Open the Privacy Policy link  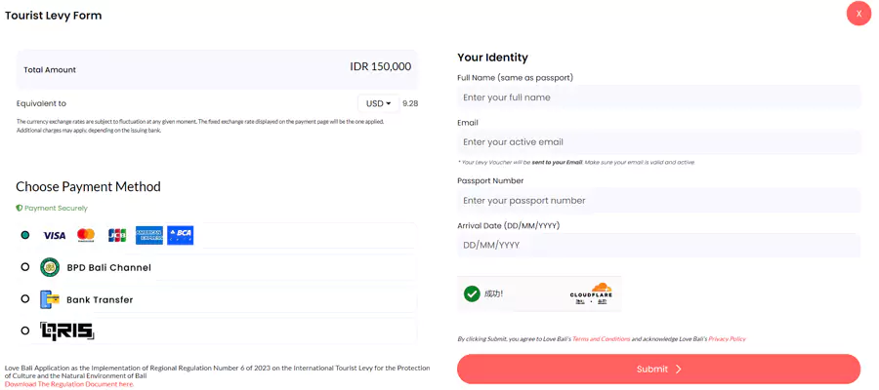click(727, 339)
